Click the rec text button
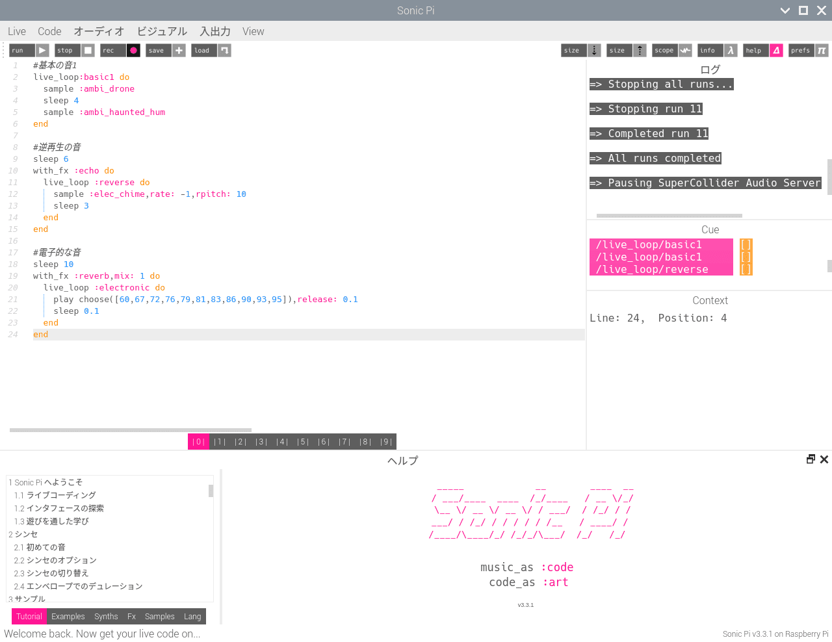Viewport: 832px width, 642px height. pos(113,50)
